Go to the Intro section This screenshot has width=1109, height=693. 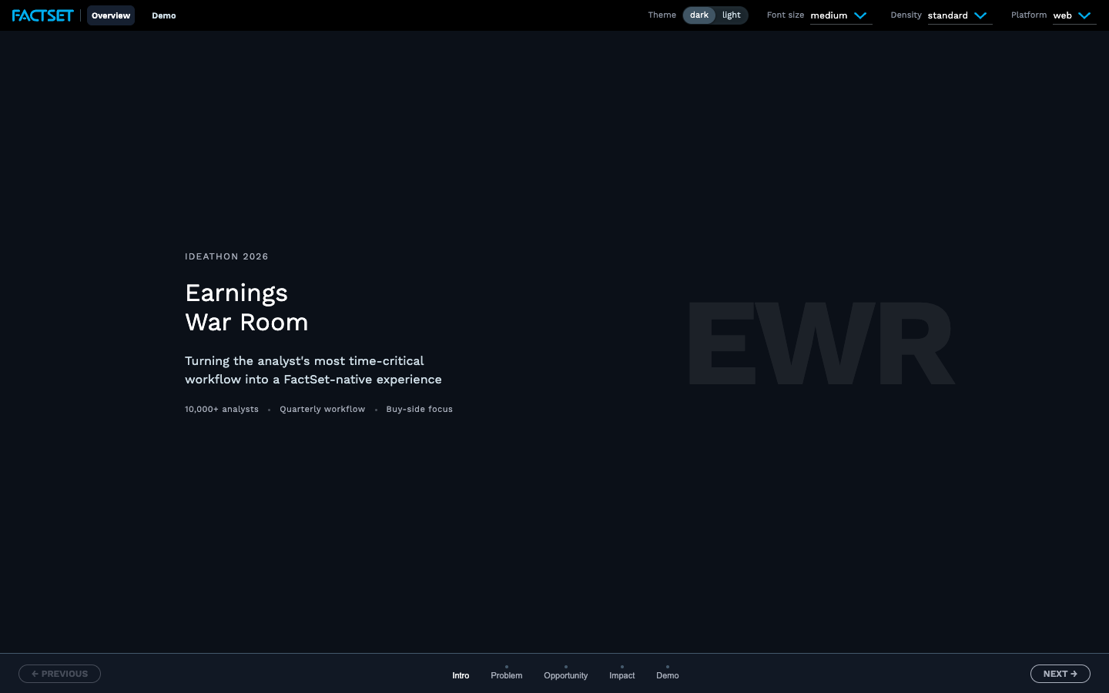461,675
